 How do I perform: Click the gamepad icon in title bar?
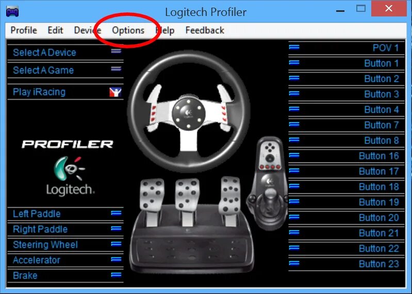click(x=12, y=12)
